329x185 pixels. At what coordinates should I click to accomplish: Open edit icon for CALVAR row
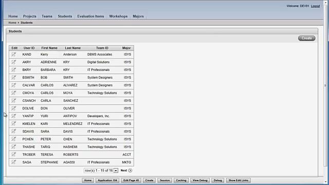click(x=14, y=85)
